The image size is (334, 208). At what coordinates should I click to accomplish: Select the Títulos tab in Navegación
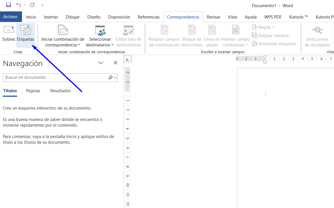[x=10, y=91]
